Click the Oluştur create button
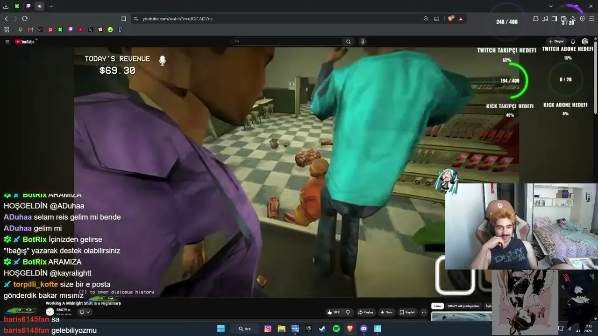The width and height of the screenshot is (598, 336). pos(556,42)
